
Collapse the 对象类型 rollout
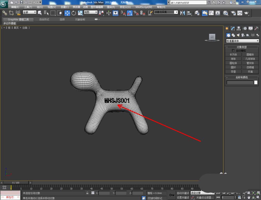[242, 47]
